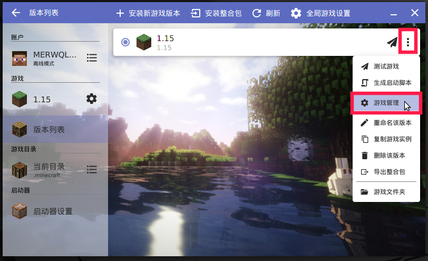Click the 安装新游戏版本 label

tap(154, 13)
